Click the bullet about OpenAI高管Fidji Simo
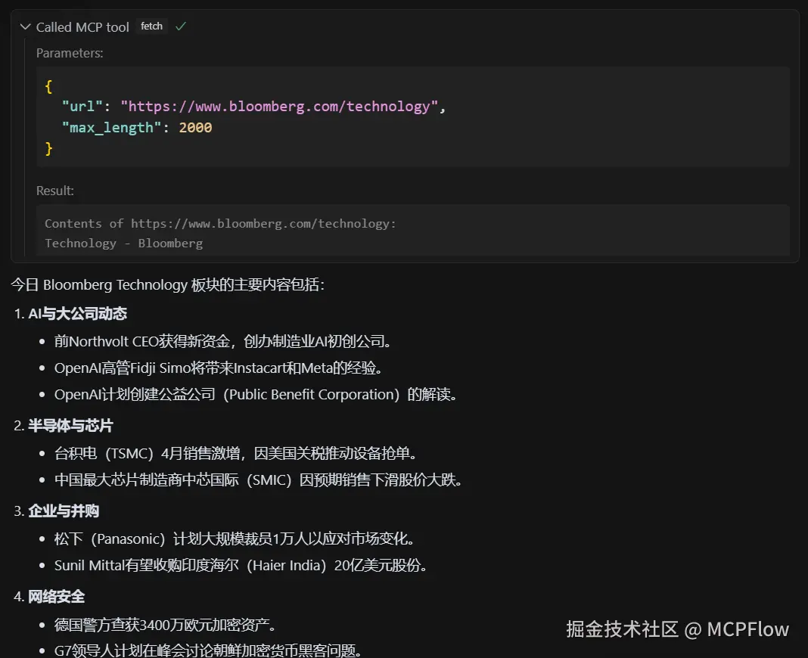This screenshot has height=658, width=808. [x=219, y=368]
